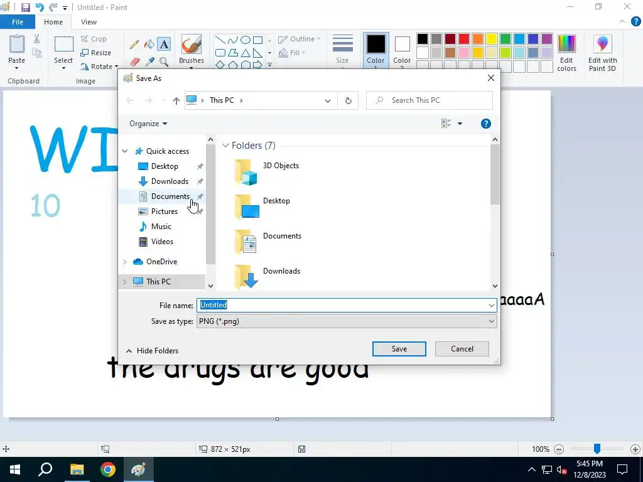Select the Pencil tool in Paint

(134, 45)
